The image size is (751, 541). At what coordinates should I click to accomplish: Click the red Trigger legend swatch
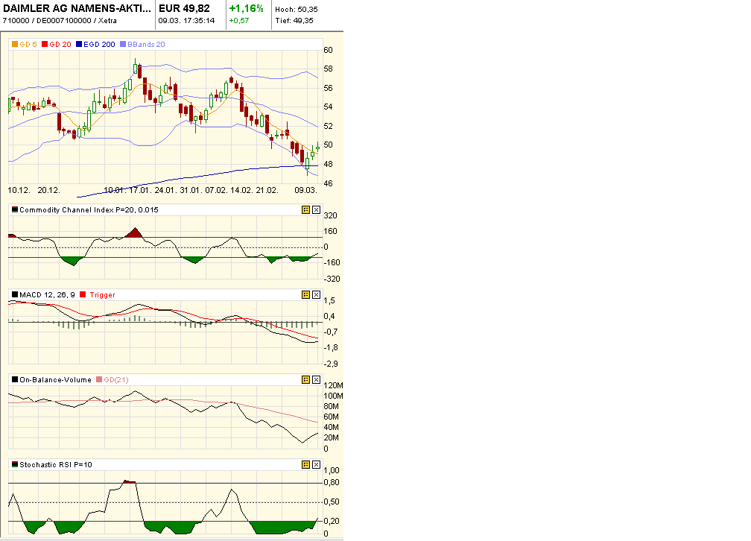83,294
